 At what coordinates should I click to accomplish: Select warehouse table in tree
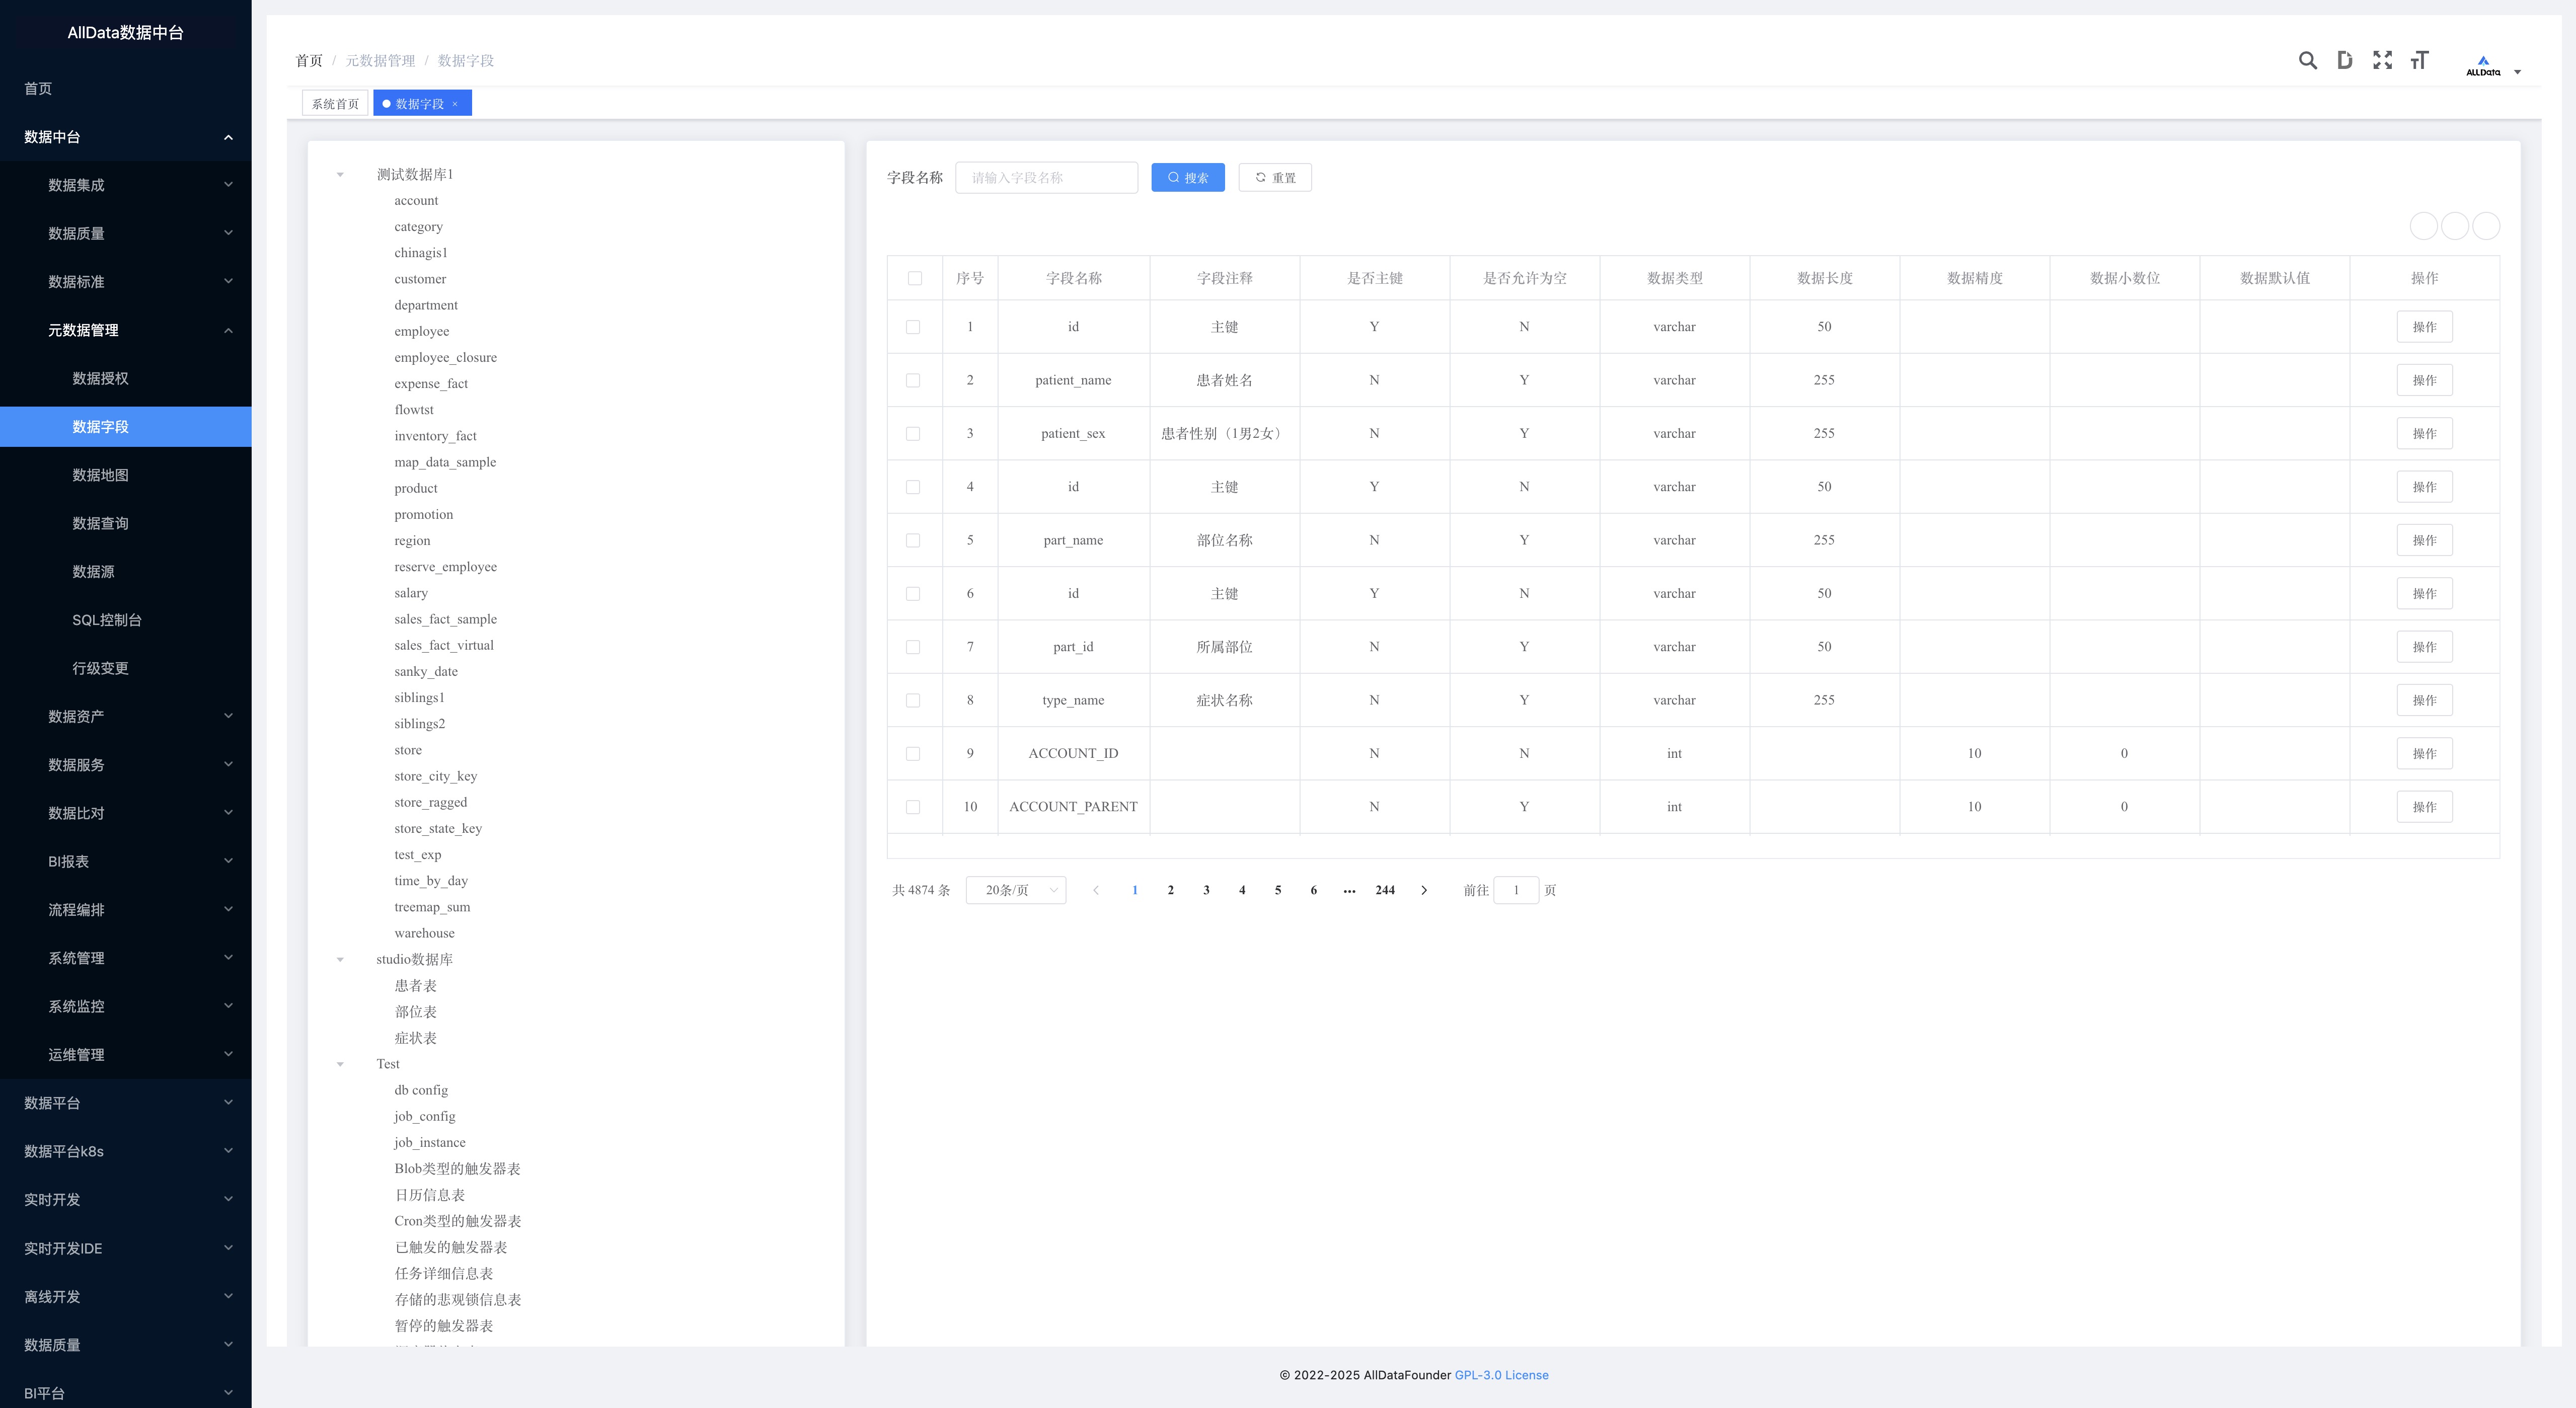tap(424, 934)
